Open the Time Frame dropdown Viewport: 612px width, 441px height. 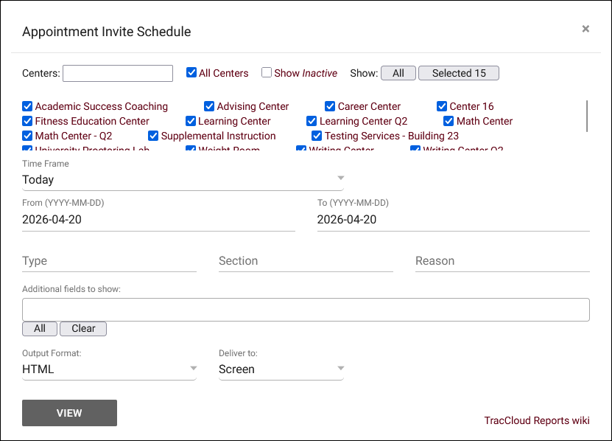pyautogui.click(x=183, y=179)
